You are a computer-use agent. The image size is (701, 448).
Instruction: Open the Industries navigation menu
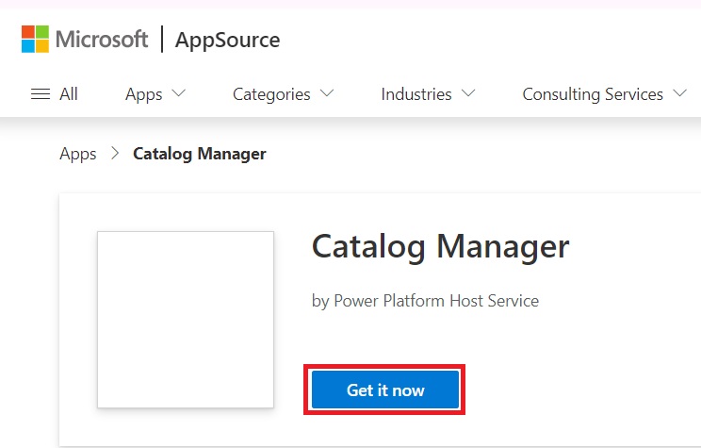coord(416,94)
